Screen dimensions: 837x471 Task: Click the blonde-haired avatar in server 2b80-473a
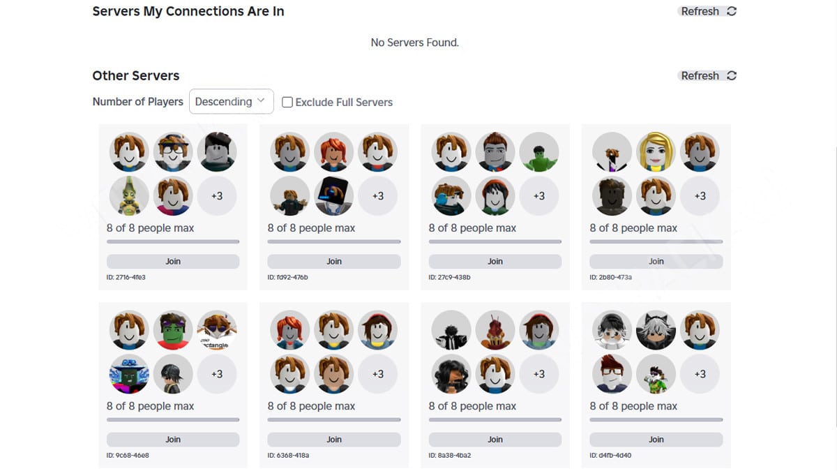[656, 152]
